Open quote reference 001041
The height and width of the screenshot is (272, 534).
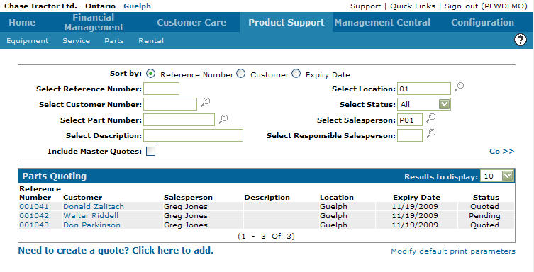coord(34,206)
